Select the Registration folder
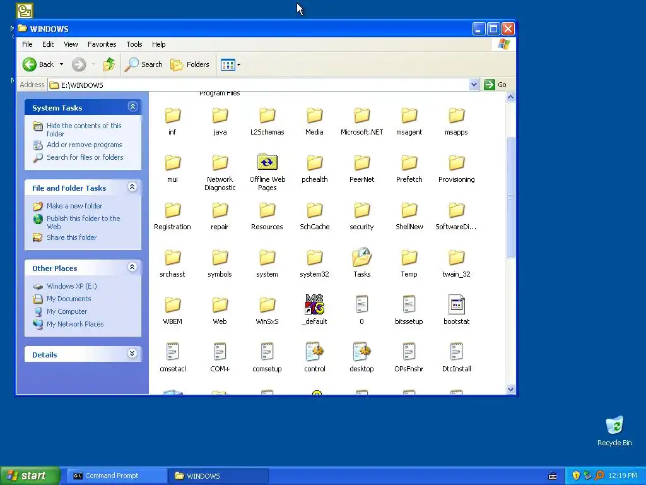 point(173,217)
